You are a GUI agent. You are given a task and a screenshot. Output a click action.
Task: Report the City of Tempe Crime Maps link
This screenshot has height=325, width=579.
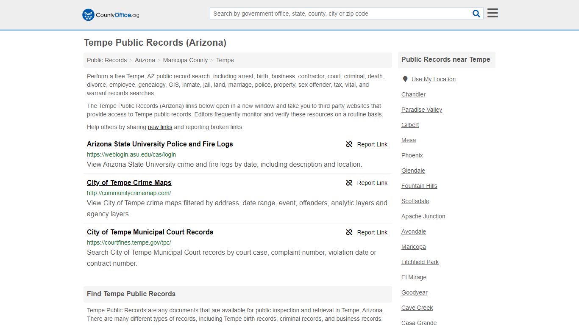[x=367, y=183]
